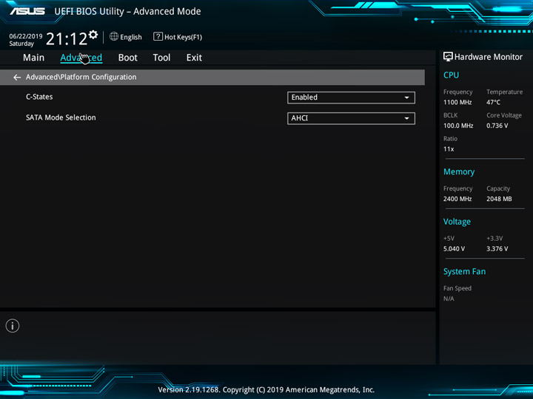Open the C-States dropdown
Viewport: 533px width, 399px height.
351,98
